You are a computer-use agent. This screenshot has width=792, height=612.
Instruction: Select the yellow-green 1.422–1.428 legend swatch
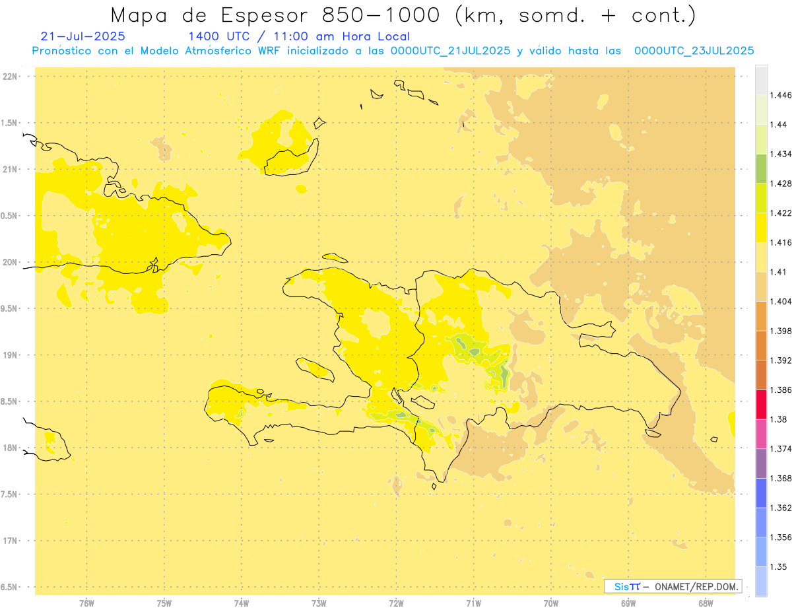761,198
